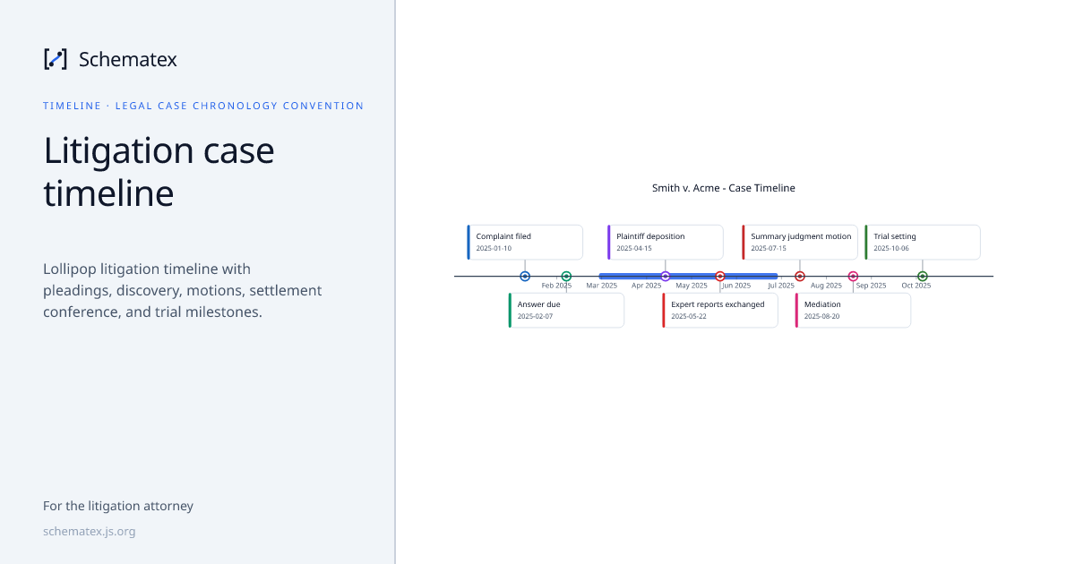This screenshot has width=1075, height=564.
Task: Click the Oct 2025 axis label
Action: tap(916, 286)
